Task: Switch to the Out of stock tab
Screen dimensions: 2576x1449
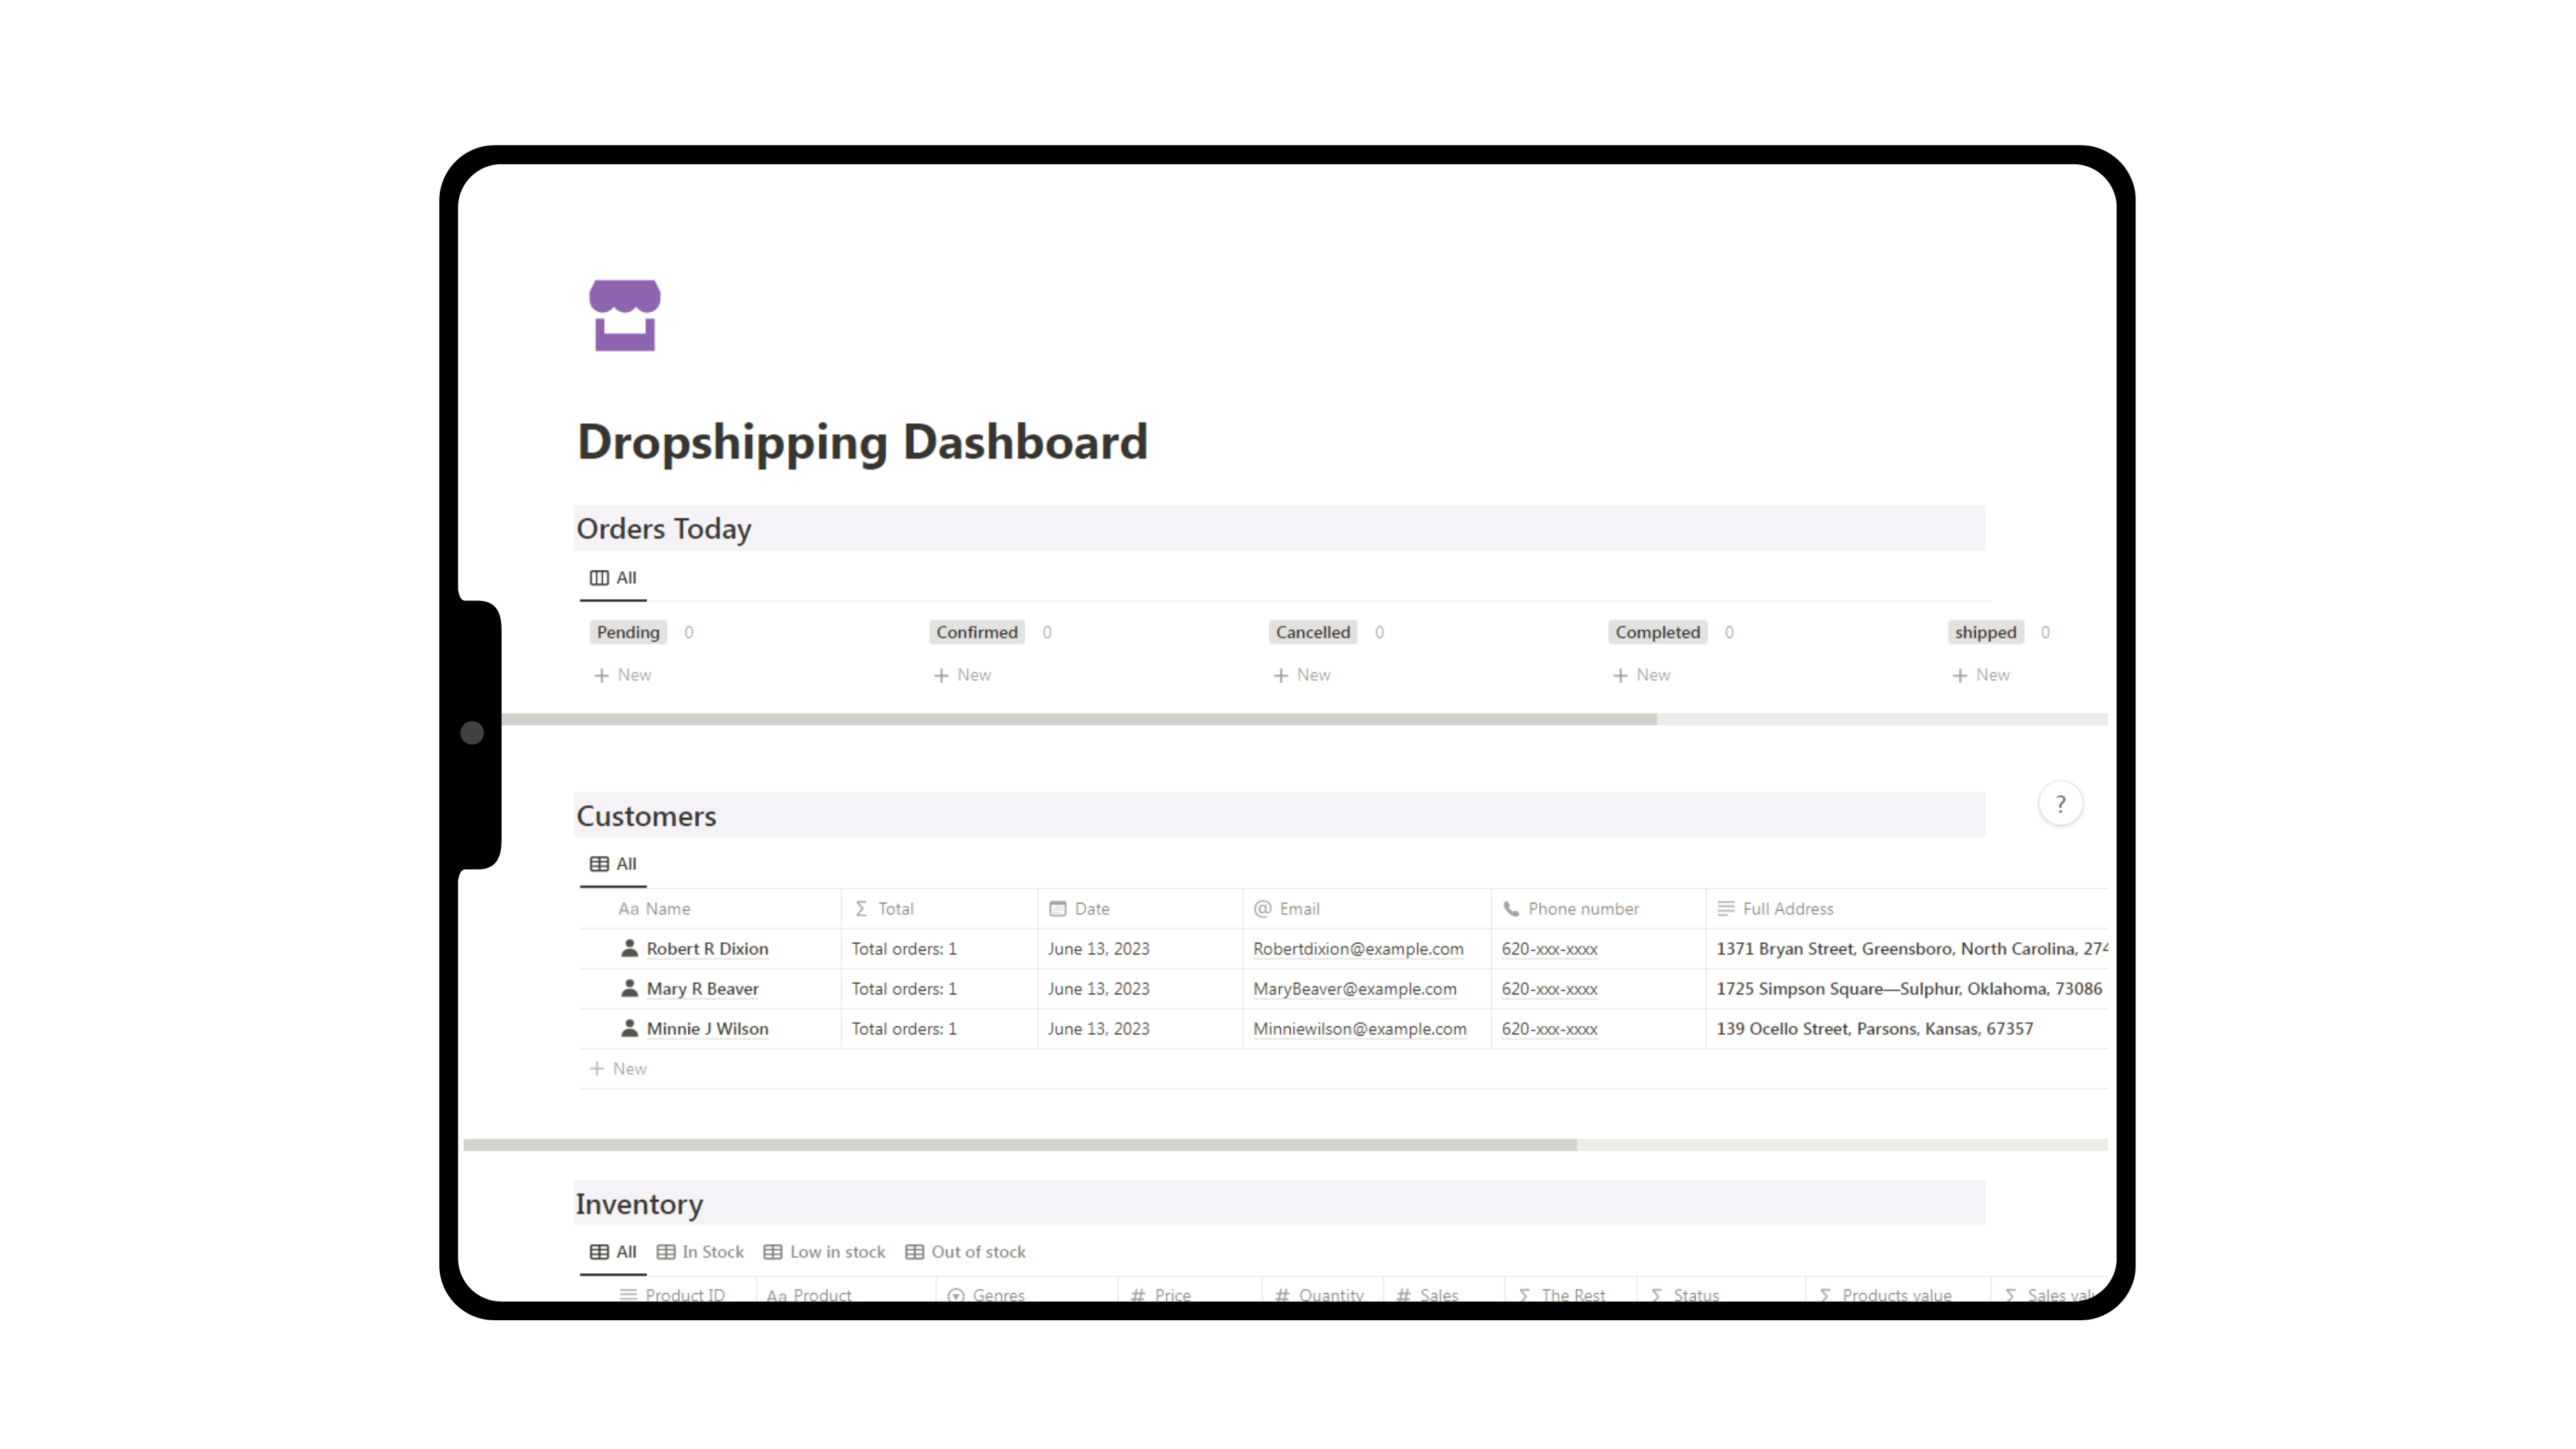Action: coord(965,1252)
